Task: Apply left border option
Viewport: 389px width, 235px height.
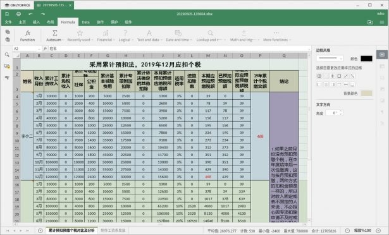Action: click(319, 85)
